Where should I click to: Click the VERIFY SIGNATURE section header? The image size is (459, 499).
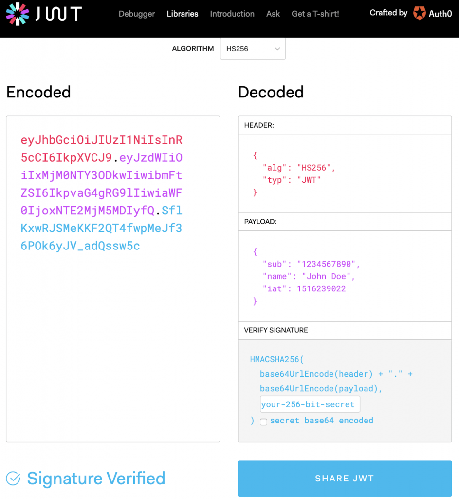click(275, 330)
